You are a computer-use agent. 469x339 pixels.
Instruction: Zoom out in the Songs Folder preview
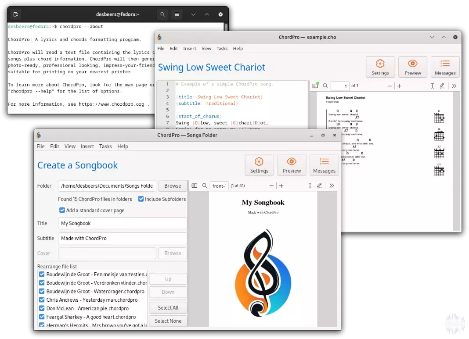271,186
